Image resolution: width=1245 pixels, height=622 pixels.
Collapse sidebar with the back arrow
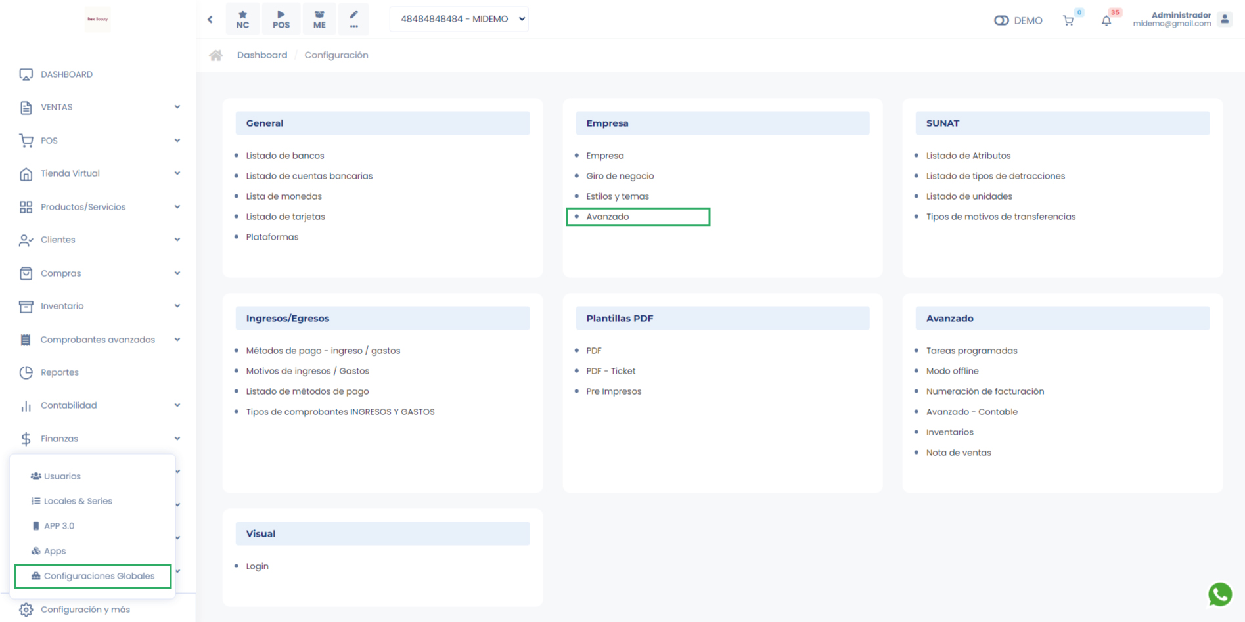[x=210, y=20]
